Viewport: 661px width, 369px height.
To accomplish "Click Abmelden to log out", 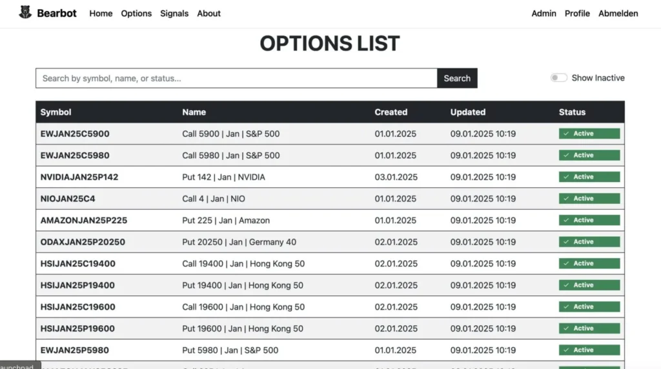I will click(x=618, y=14).
